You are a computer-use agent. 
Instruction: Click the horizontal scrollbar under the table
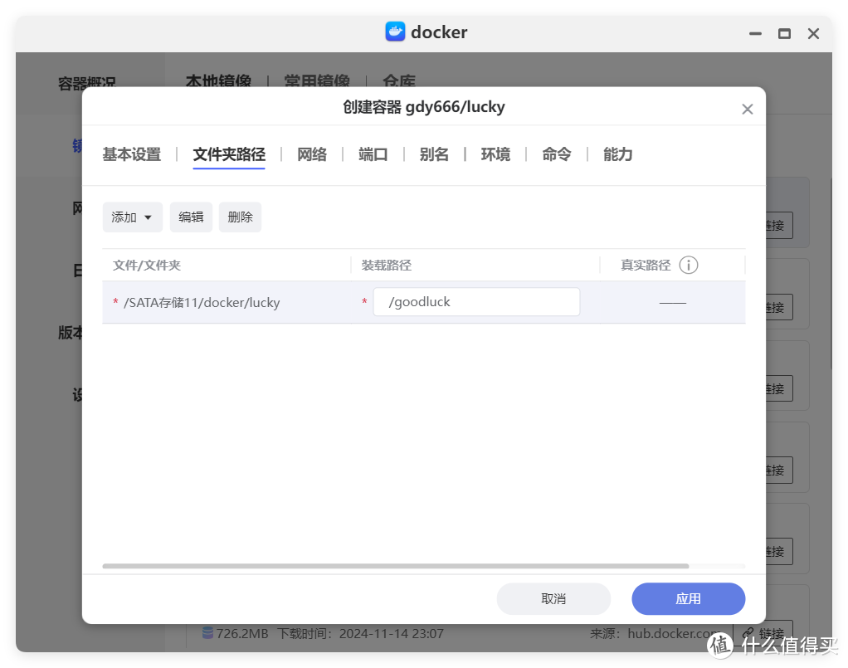pos(395,566)
